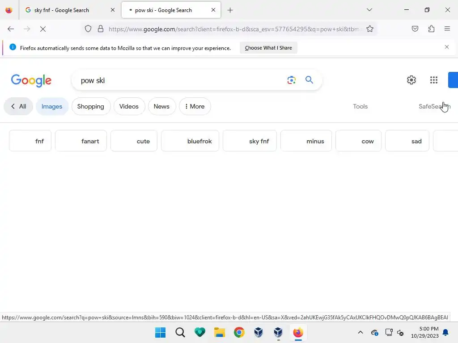
Task: Choose the cow suggestion chip
Action: [x=358, y=141]
